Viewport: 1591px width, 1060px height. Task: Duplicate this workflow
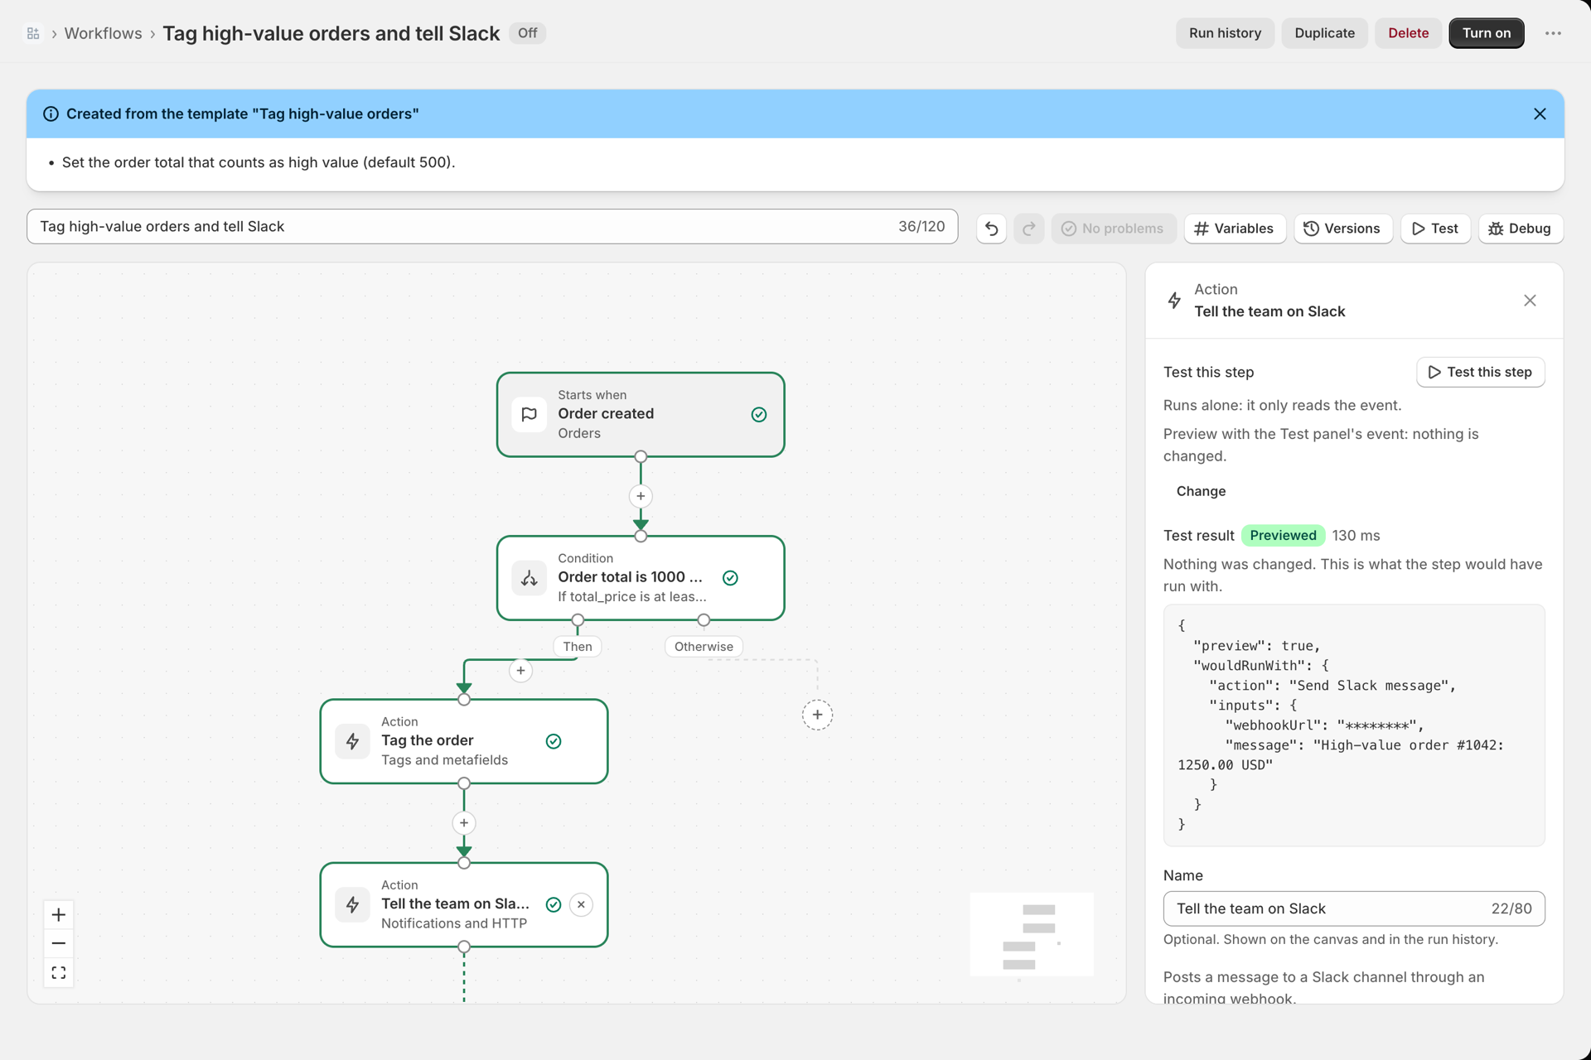(x=1324, y=33)
